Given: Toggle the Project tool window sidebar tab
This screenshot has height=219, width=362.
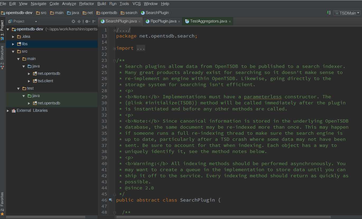Looking at the screenshot, I should pos(2,30).
